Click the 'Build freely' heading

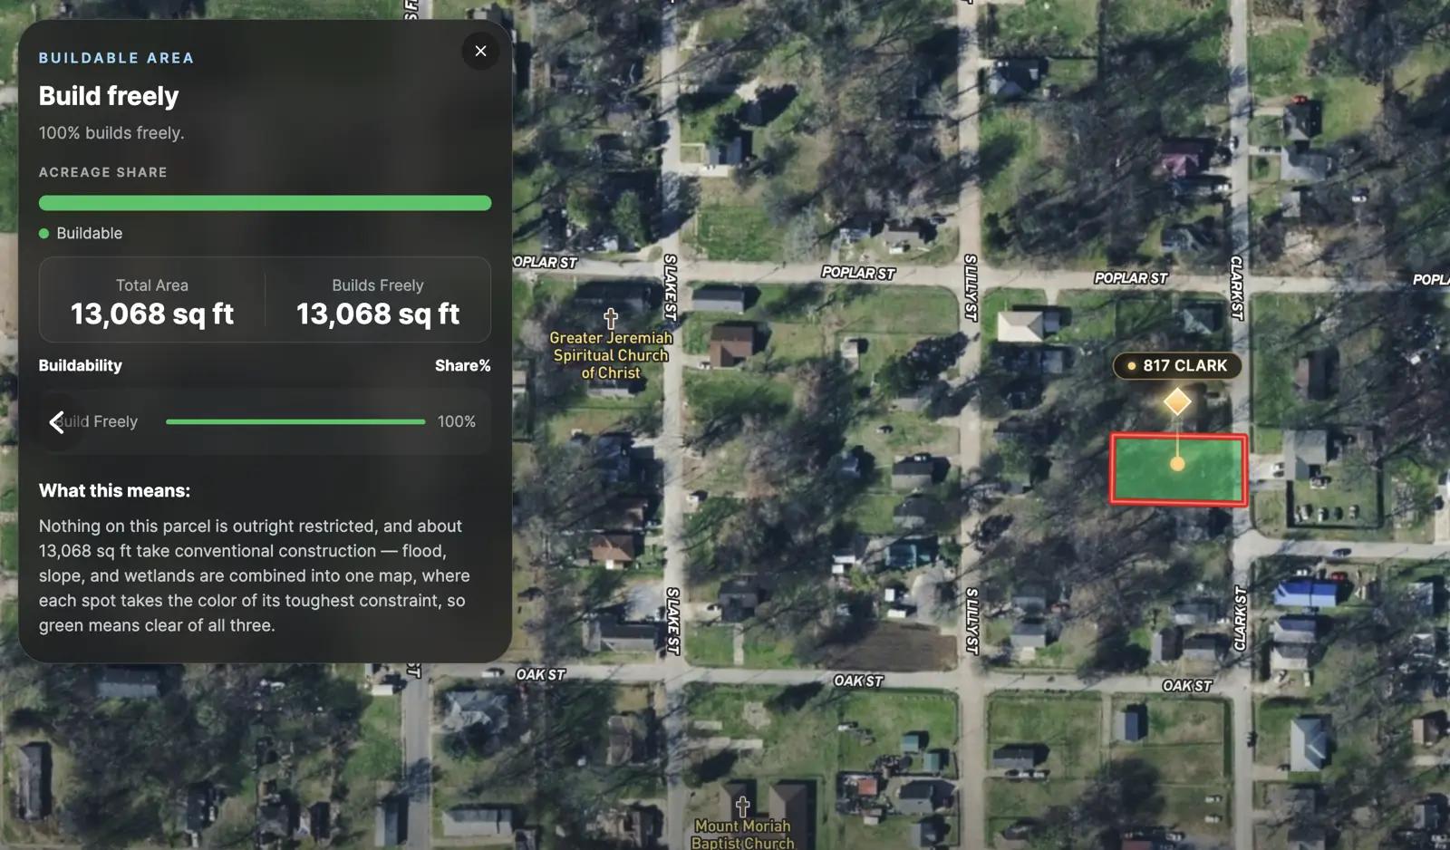pos(109,96)
